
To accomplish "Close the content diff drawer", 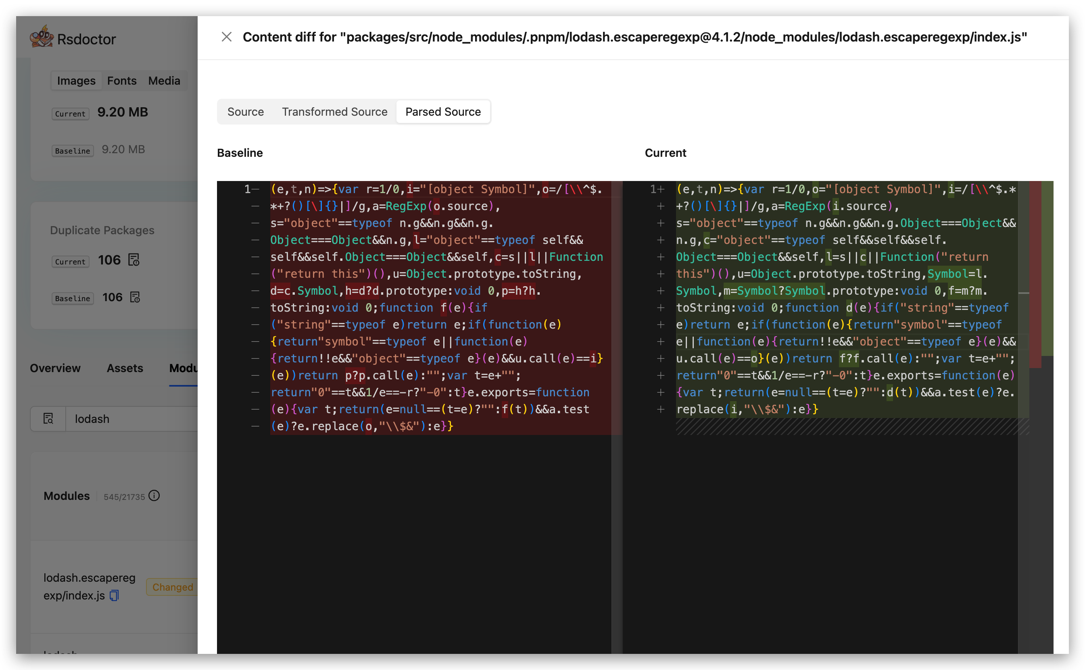I will [227, 37].
